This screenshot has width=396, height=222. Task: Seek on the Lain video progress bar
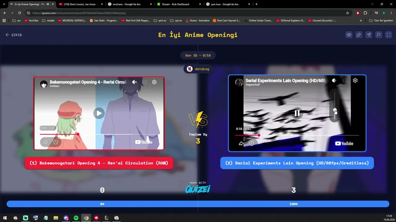[297, 135]
